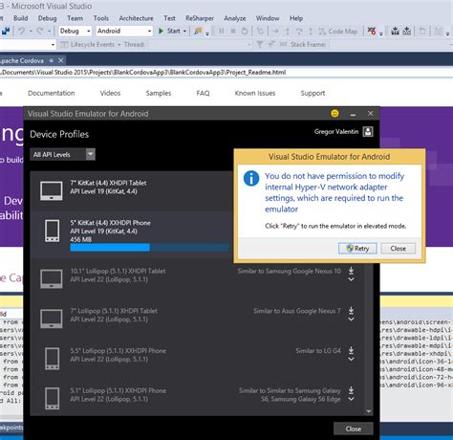Click the red bug icon in the toolbar
Screen dimensions: 453x440
tap(372, 31)
